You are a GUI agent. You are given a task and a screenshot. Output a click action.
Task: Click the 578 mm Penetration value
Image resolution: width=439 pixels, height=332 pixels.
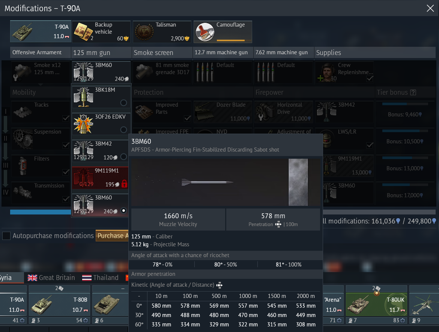click(x=273, y=216)
